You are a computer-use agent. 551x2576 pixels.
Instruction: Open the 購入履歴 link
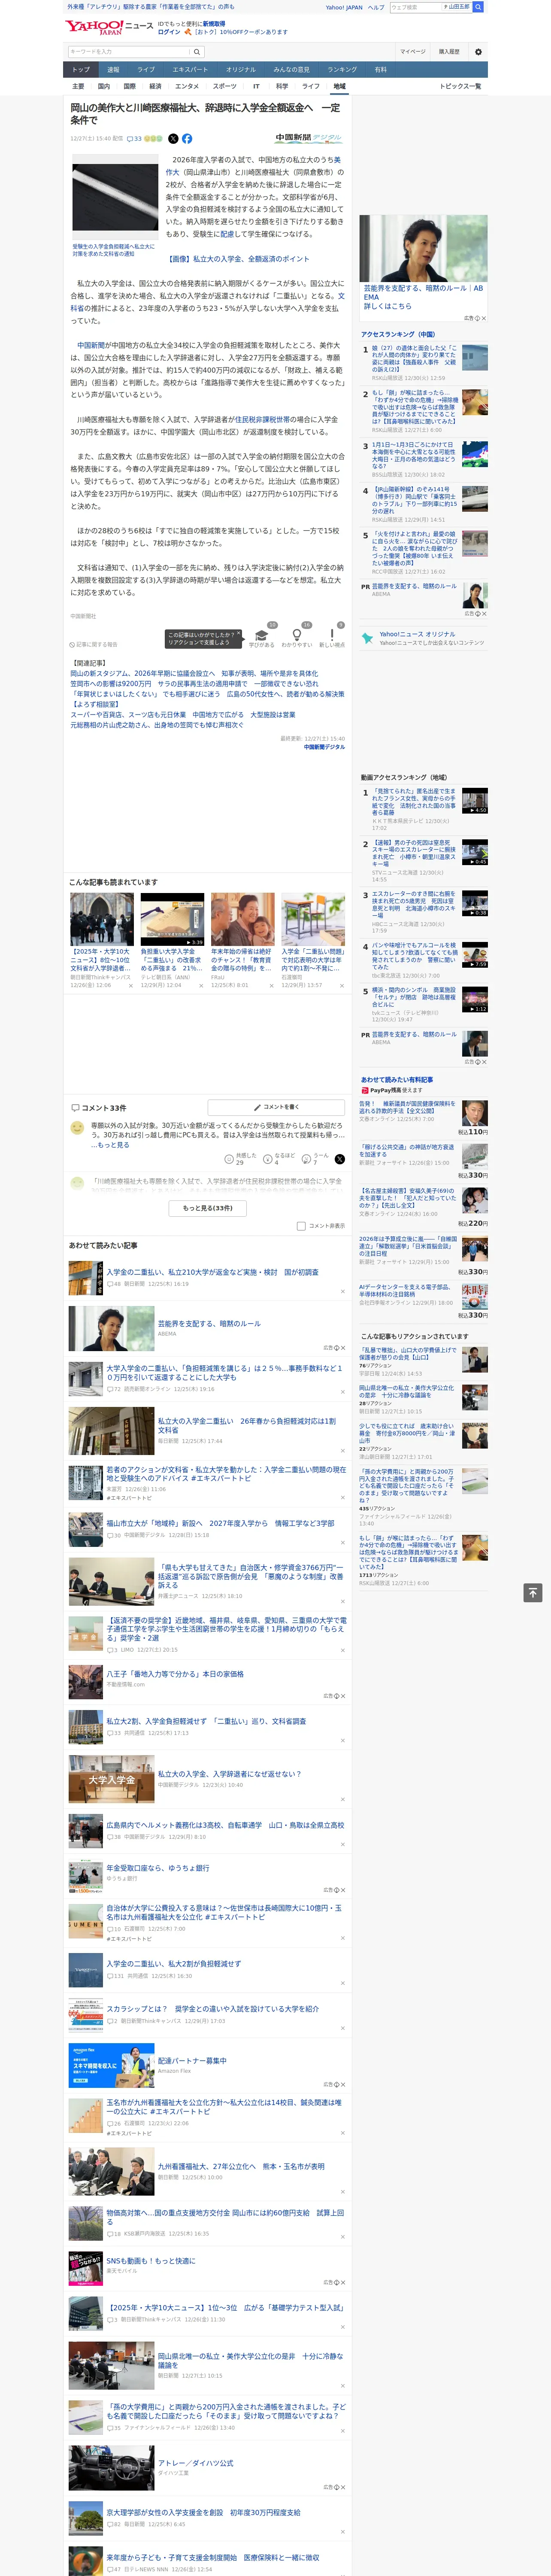[449, 52]
